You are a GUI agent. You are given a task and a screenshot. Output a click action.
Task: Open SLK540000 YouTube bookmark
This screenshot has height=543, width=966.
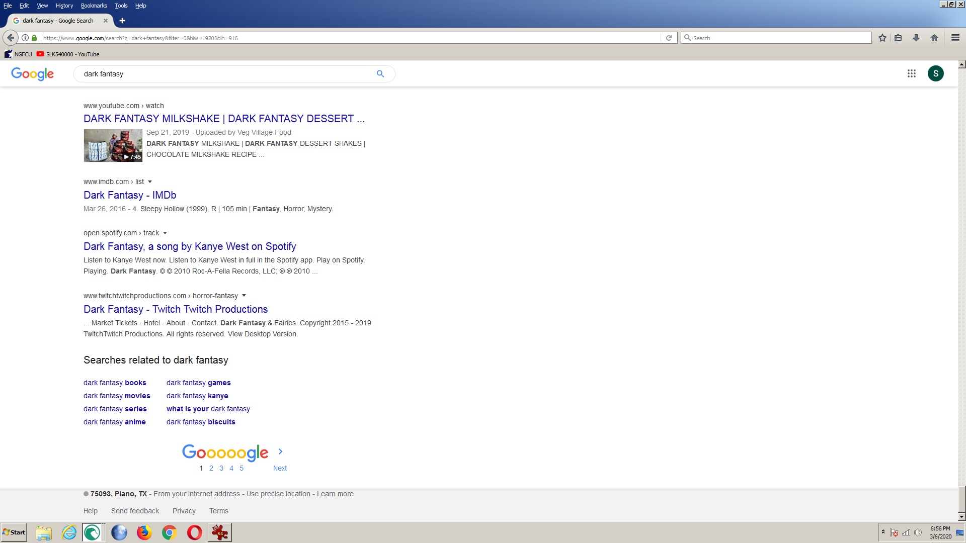point(68,54)
